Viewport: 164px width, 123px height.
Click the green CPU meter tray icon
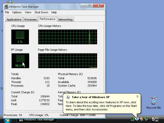132,119
